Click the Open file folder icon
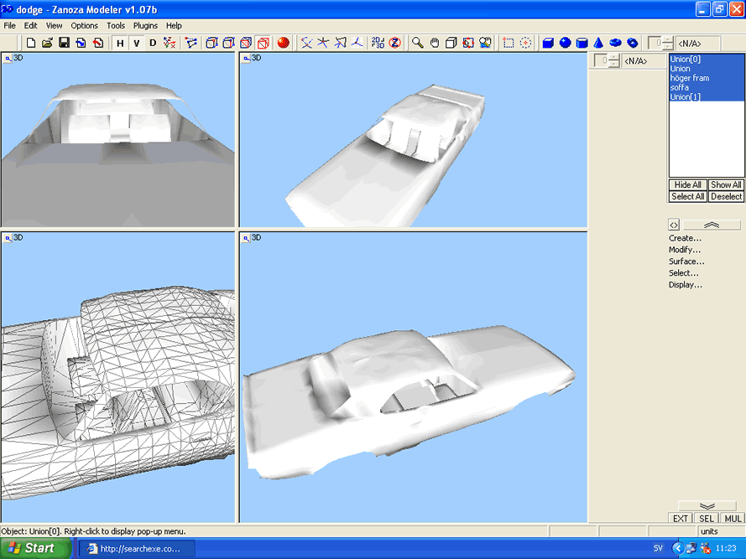The image size is (746, 559). point(48,43)
